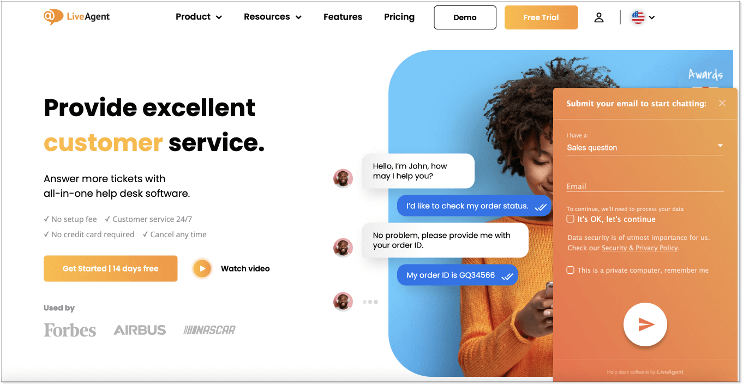The width and height of the screenshot is (743, 385).
Task: Go to the Features page
Action: [343, 17]
